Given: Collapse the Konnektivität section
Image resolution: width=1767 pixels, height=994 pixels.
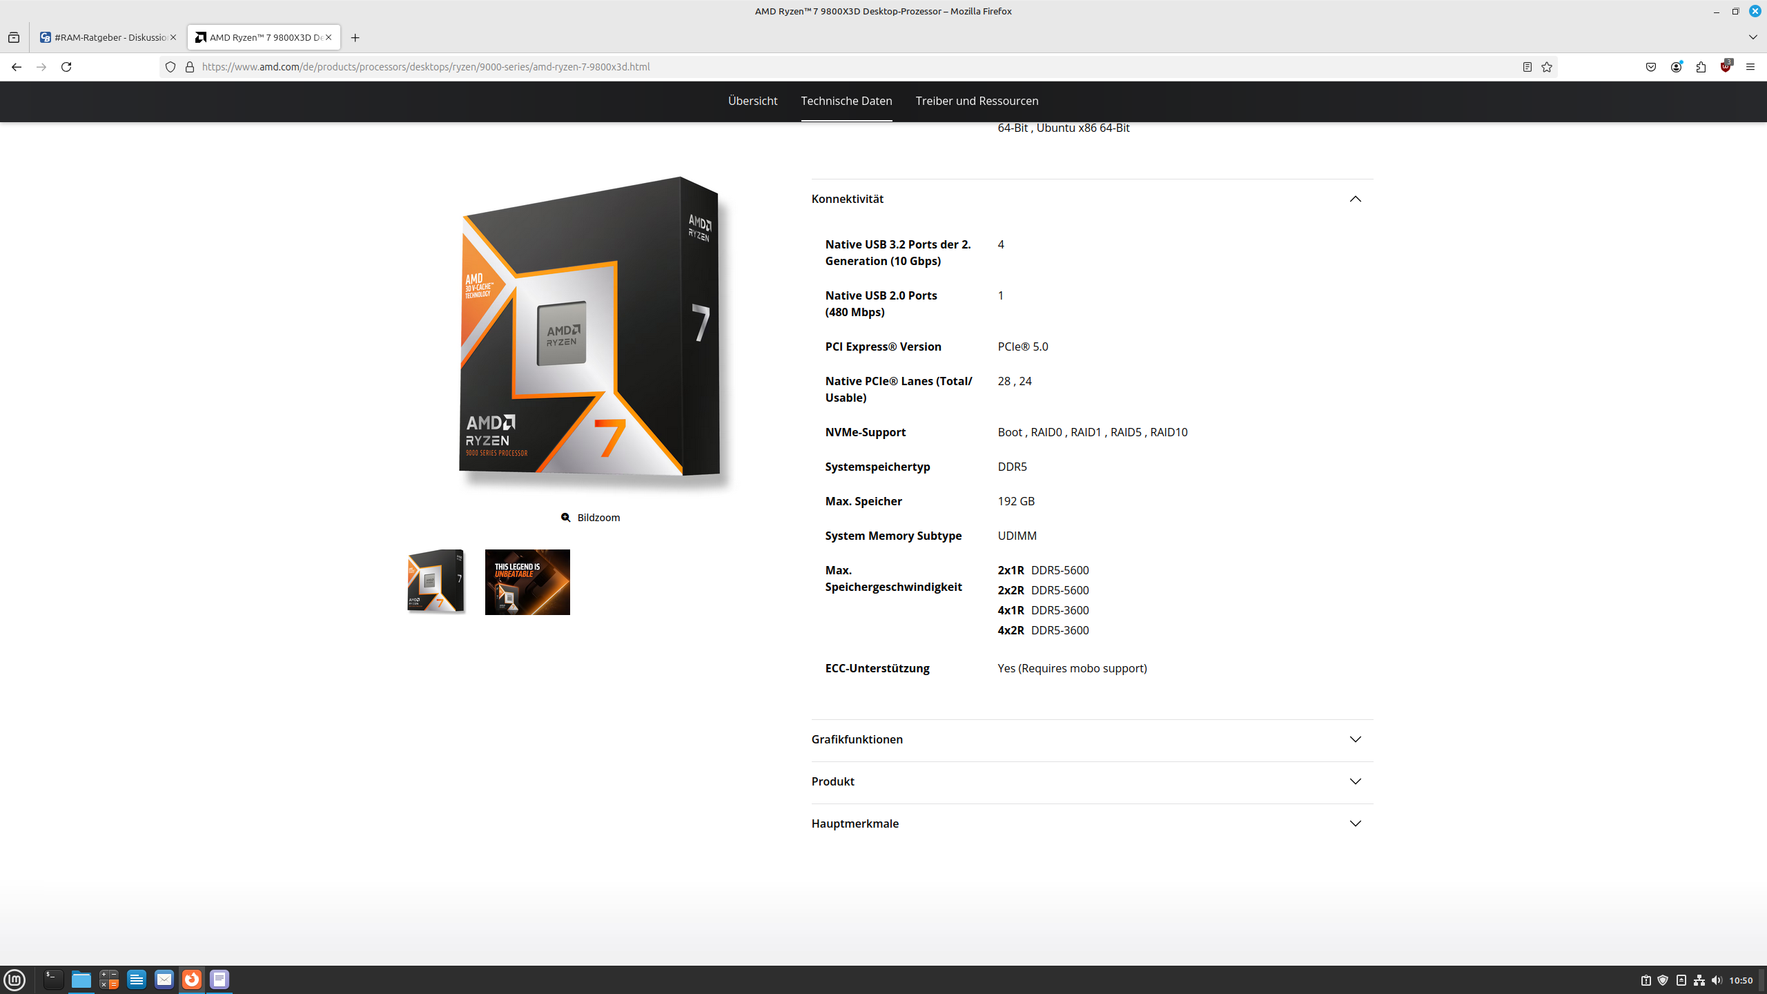Looking at the screenshot, I should pos(1355,199).
